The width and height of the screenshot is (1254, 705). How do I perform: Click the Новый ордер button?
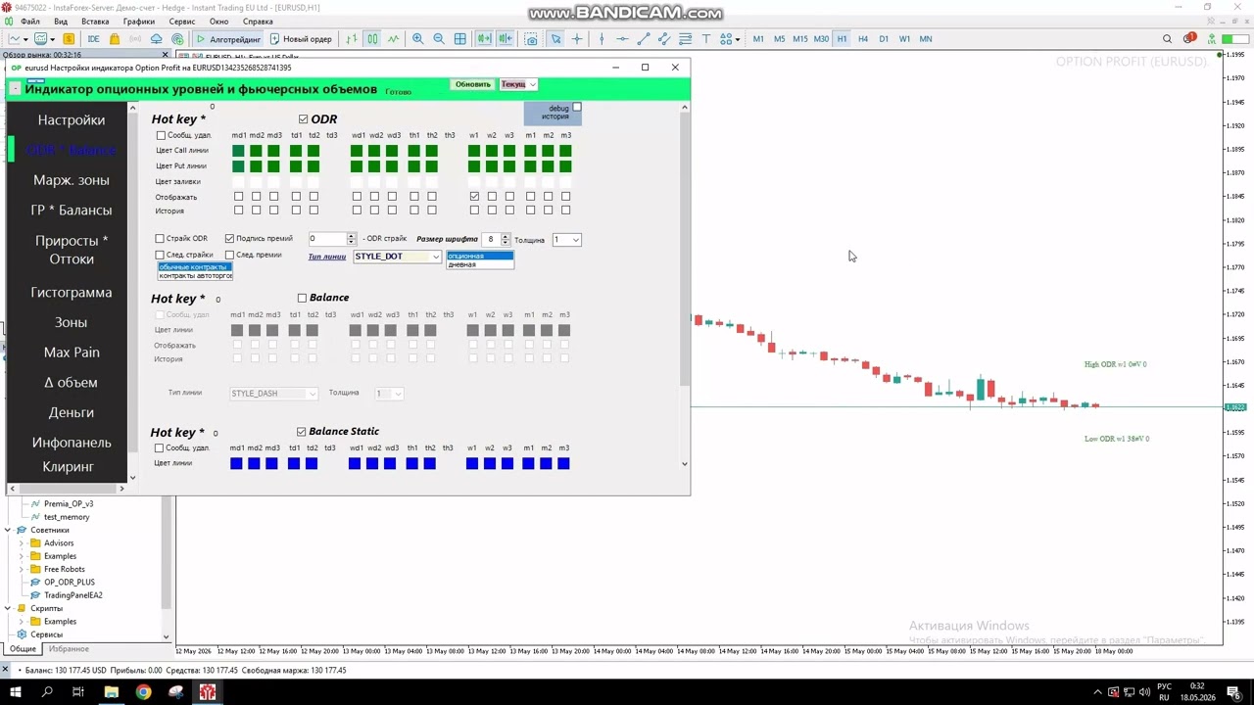[301, 39]
